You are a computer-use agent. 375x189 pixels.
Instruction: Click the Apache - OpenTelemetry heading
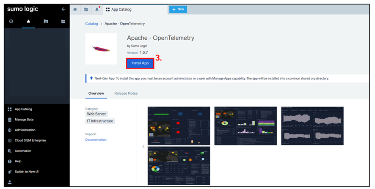(x=160, y=38)
